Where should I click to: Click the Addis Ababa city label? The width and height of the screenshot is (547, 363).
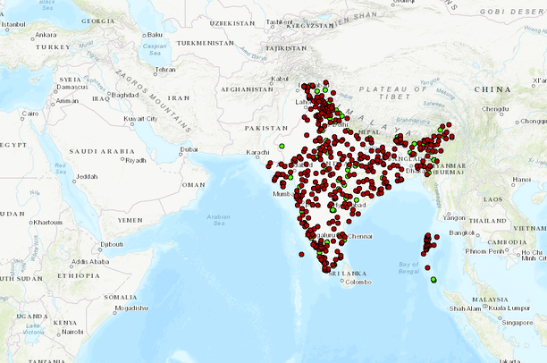click(x=89, y=262)
